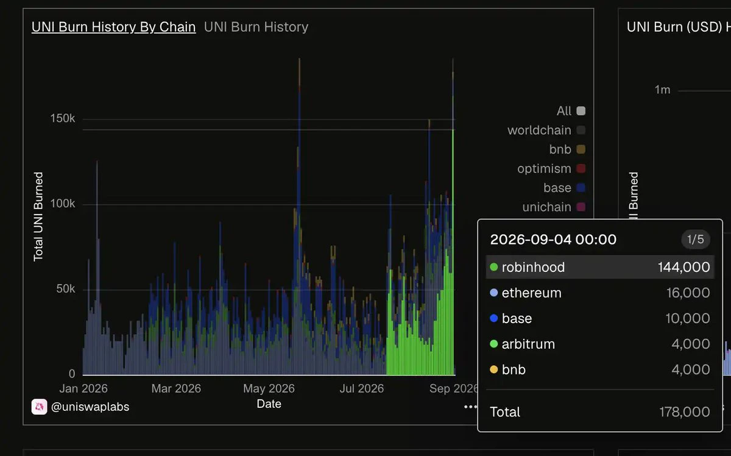Click the ethereum color dot in tooltip
731x456 pixels.
pos(494,293)
